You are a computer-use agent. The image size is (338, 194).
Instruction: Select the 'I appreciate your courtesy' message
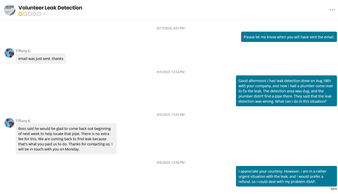[286, 176]
